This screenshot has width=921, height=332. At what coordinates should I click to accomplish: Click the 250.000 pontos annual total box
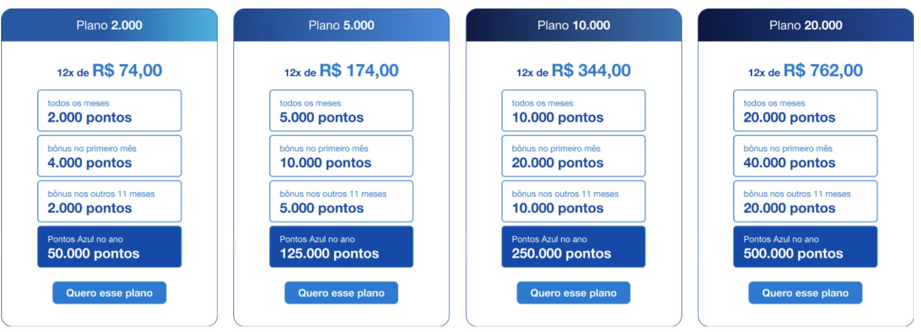click(x=573, y=247)
